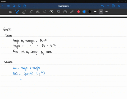
Task: Close the document with the X icon
Action: click(119, 6)
